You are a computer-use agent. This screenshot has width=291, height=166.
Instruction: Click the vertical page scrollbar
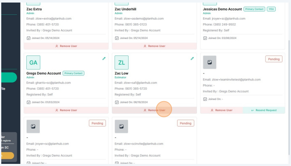[289, 97]
